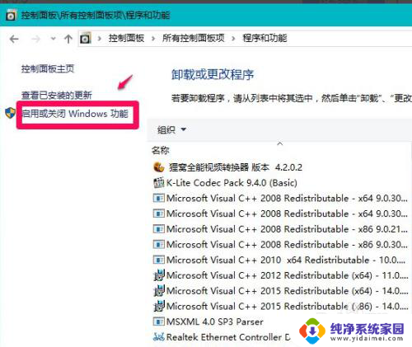Click icon of Visual C++ 2012 (x64) entry
The width and height of the screenshot is (412, 347).
tap(159, 275)
